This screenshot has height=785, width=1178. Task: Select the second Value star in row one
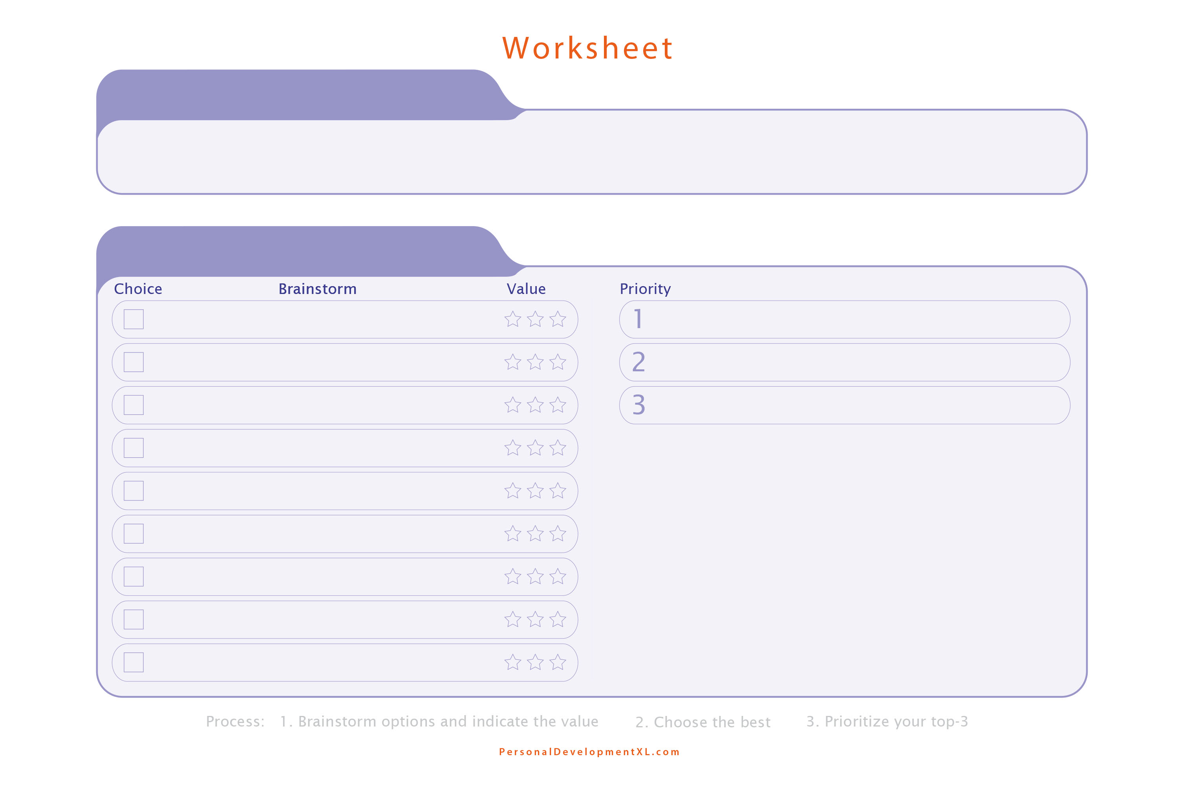click(x=536, y=319)
